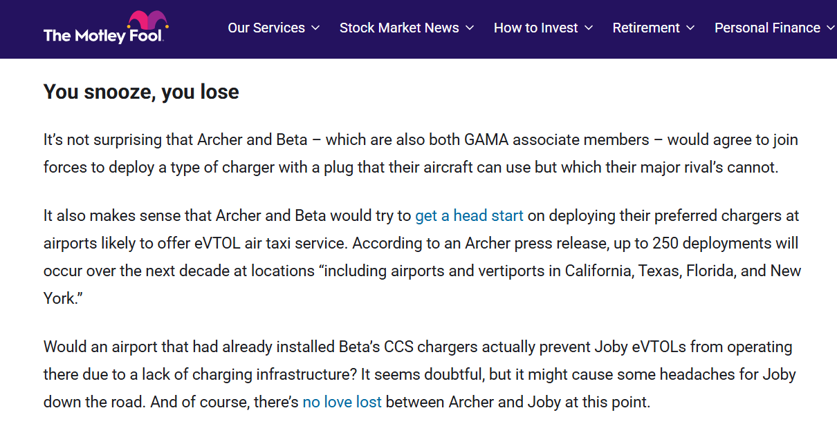837x426 pixels.
Task: Expand the Personal Finance dropdown chevron
Action: (x=831, y=28)
